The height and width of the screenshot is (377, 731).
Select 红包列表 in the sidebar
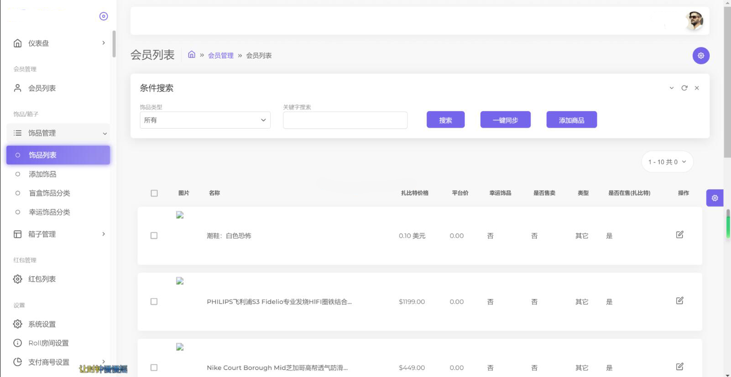tap(42, 279)
